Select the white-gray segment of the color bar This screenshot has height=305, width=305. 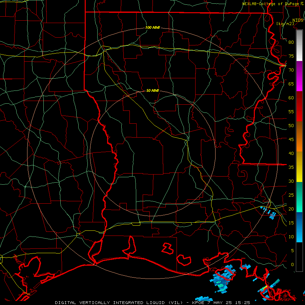point(299,45)
